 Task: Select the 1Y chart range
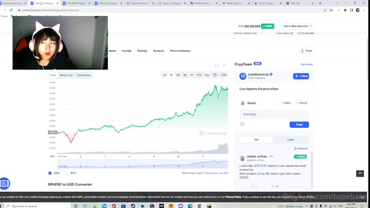(192, 75)
